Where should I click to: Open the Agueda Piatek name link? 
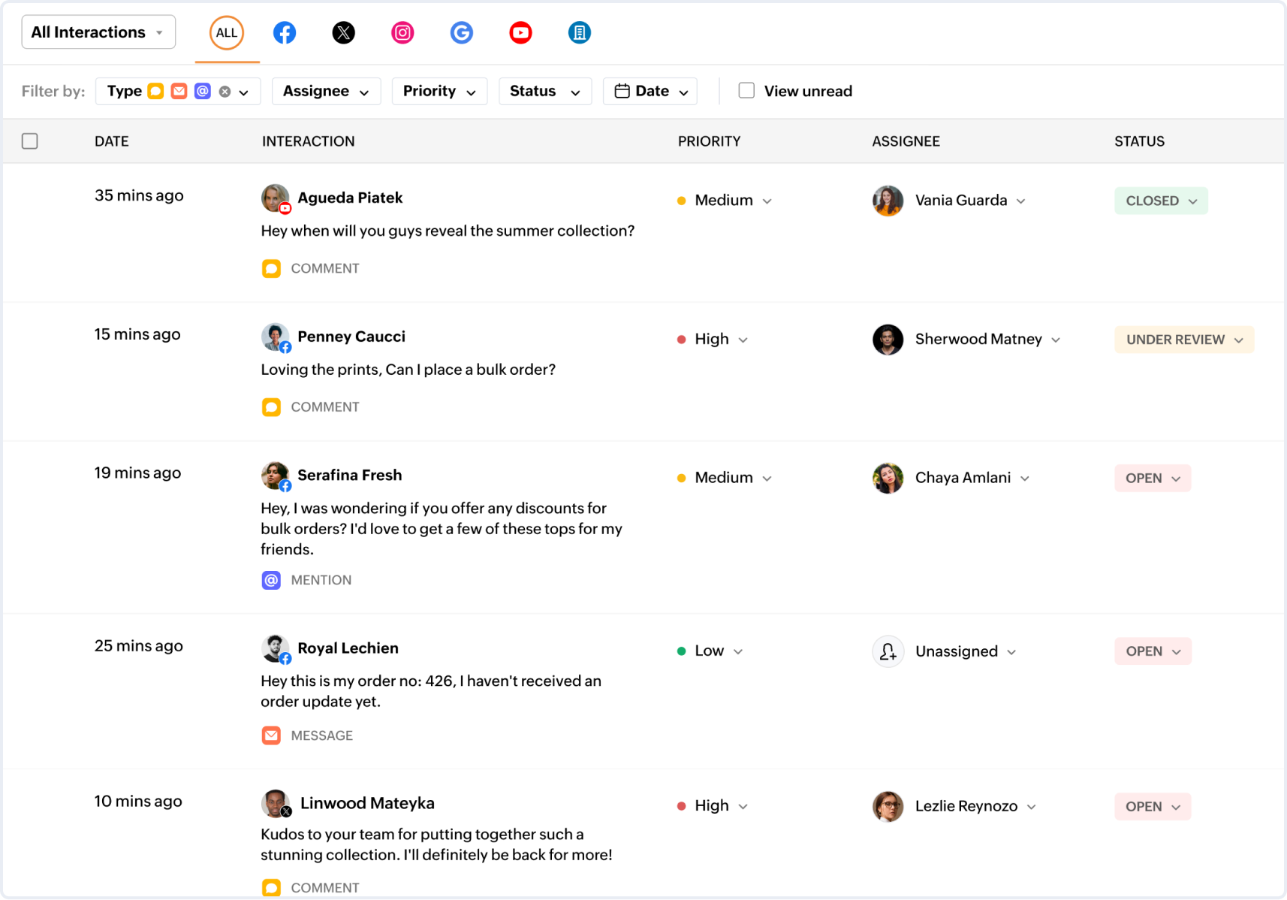point(350,198)
